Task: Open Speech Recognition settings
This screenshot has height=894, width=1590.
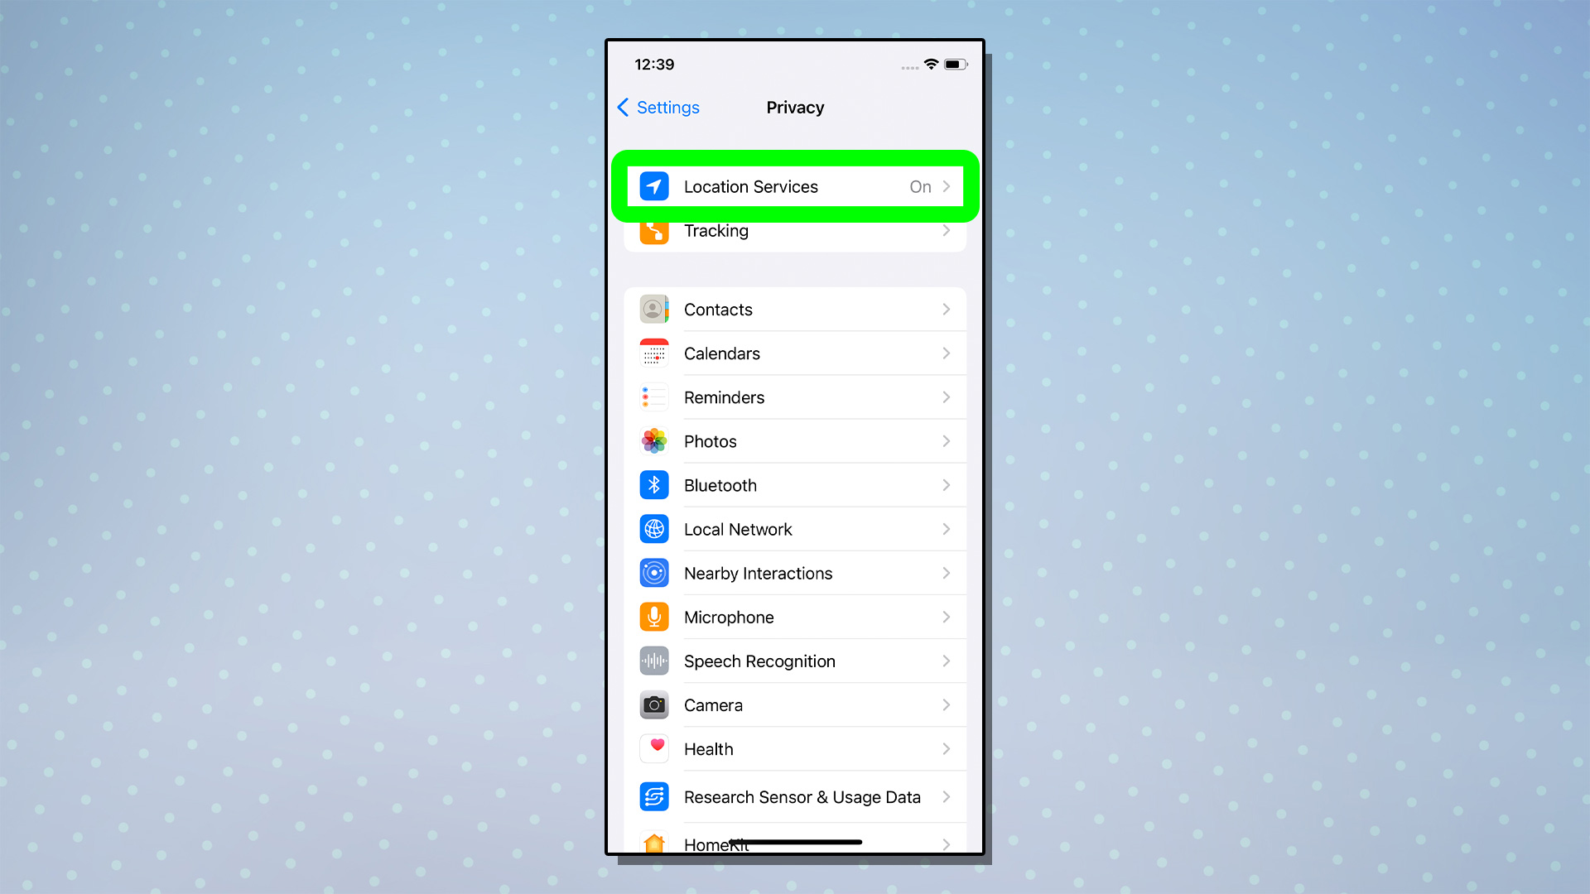Action: (794, 661)
